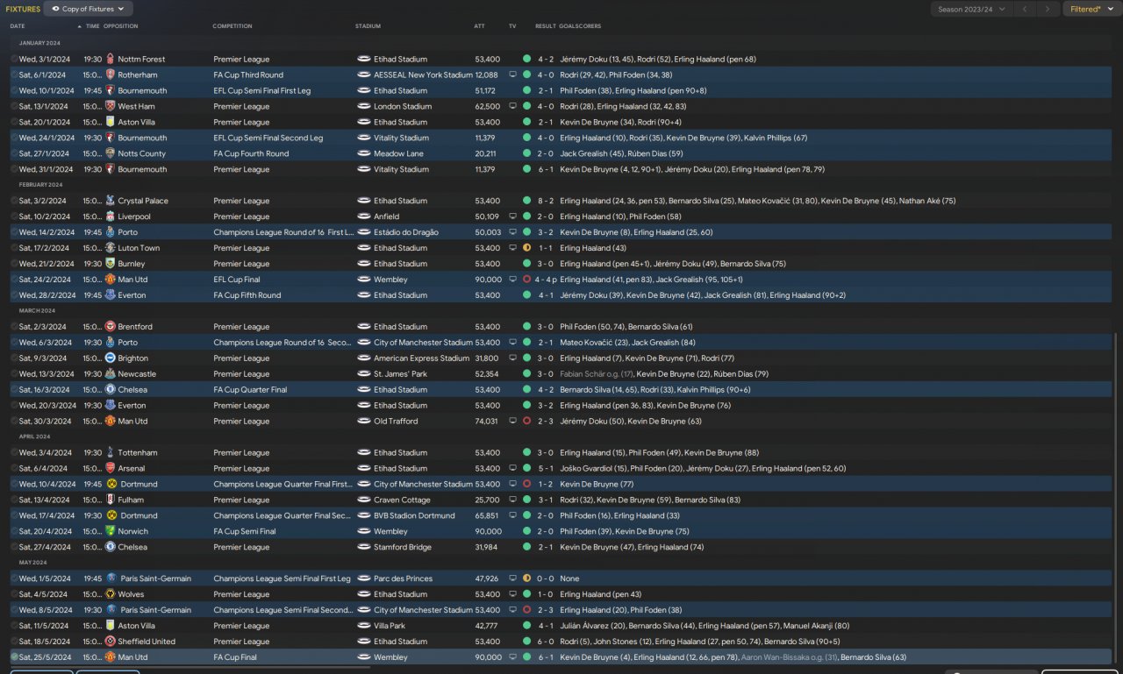Click the green win dot in the Crystal Palace row
The image size is (1123, 674).
[526, 201]
